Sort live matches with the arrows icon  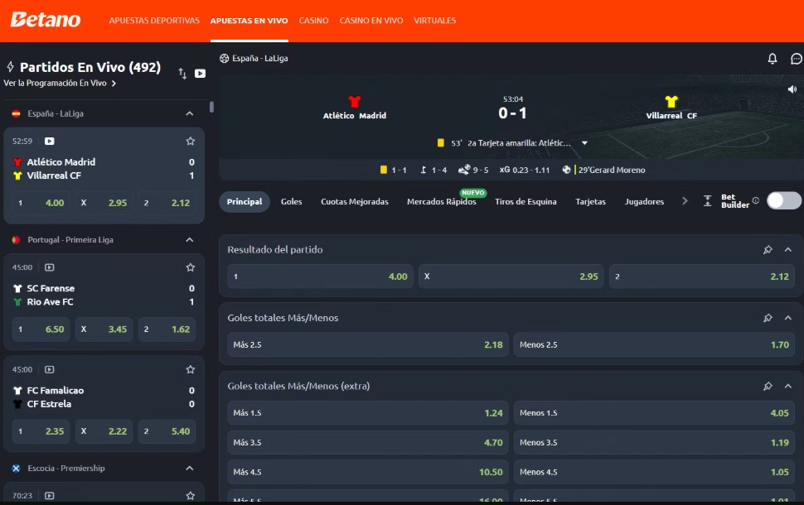point(182,73)
